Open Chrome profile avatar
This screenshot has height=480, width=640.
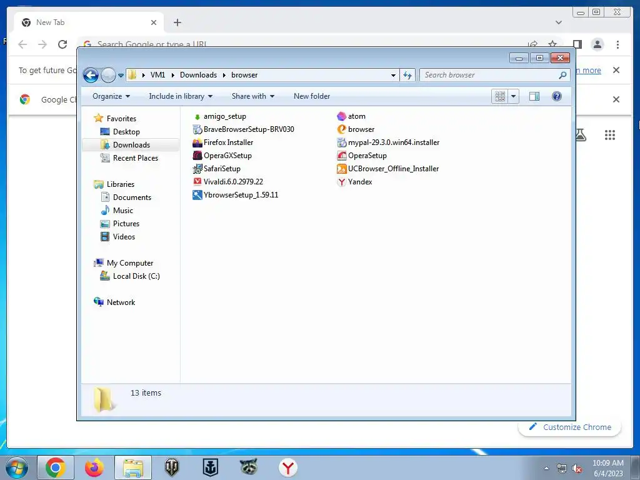[597, 44]
